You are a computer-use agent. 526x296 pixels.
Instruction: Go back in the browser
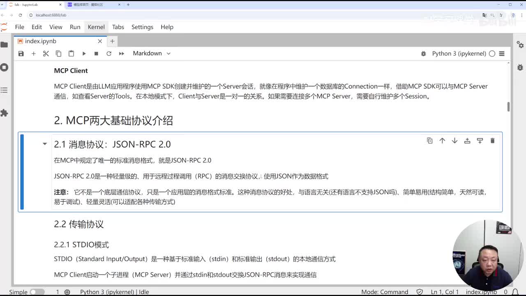[3, 15]
